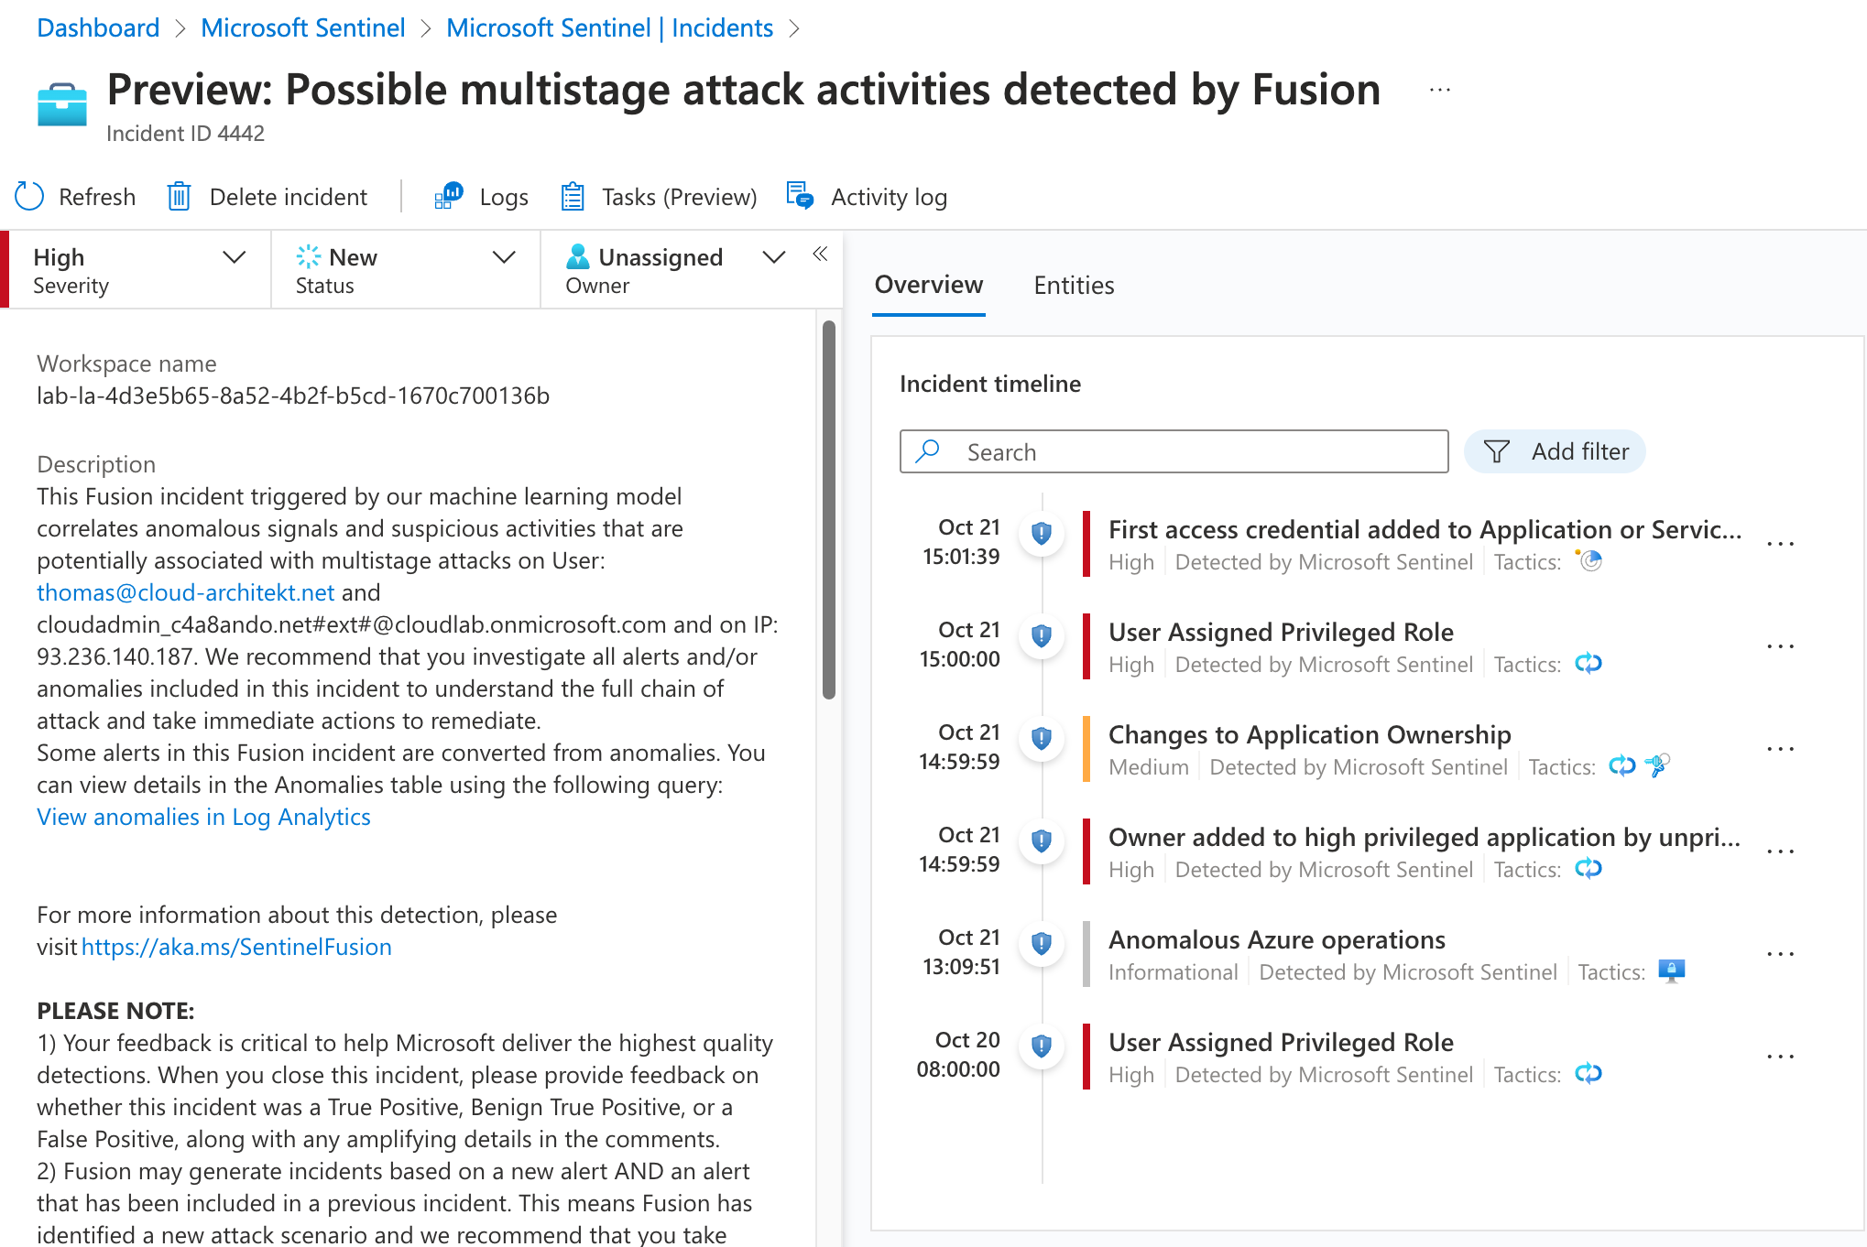Open First access credential added alert
The width and height of the screenshot is (1867, 1247).
(1425, 529)
